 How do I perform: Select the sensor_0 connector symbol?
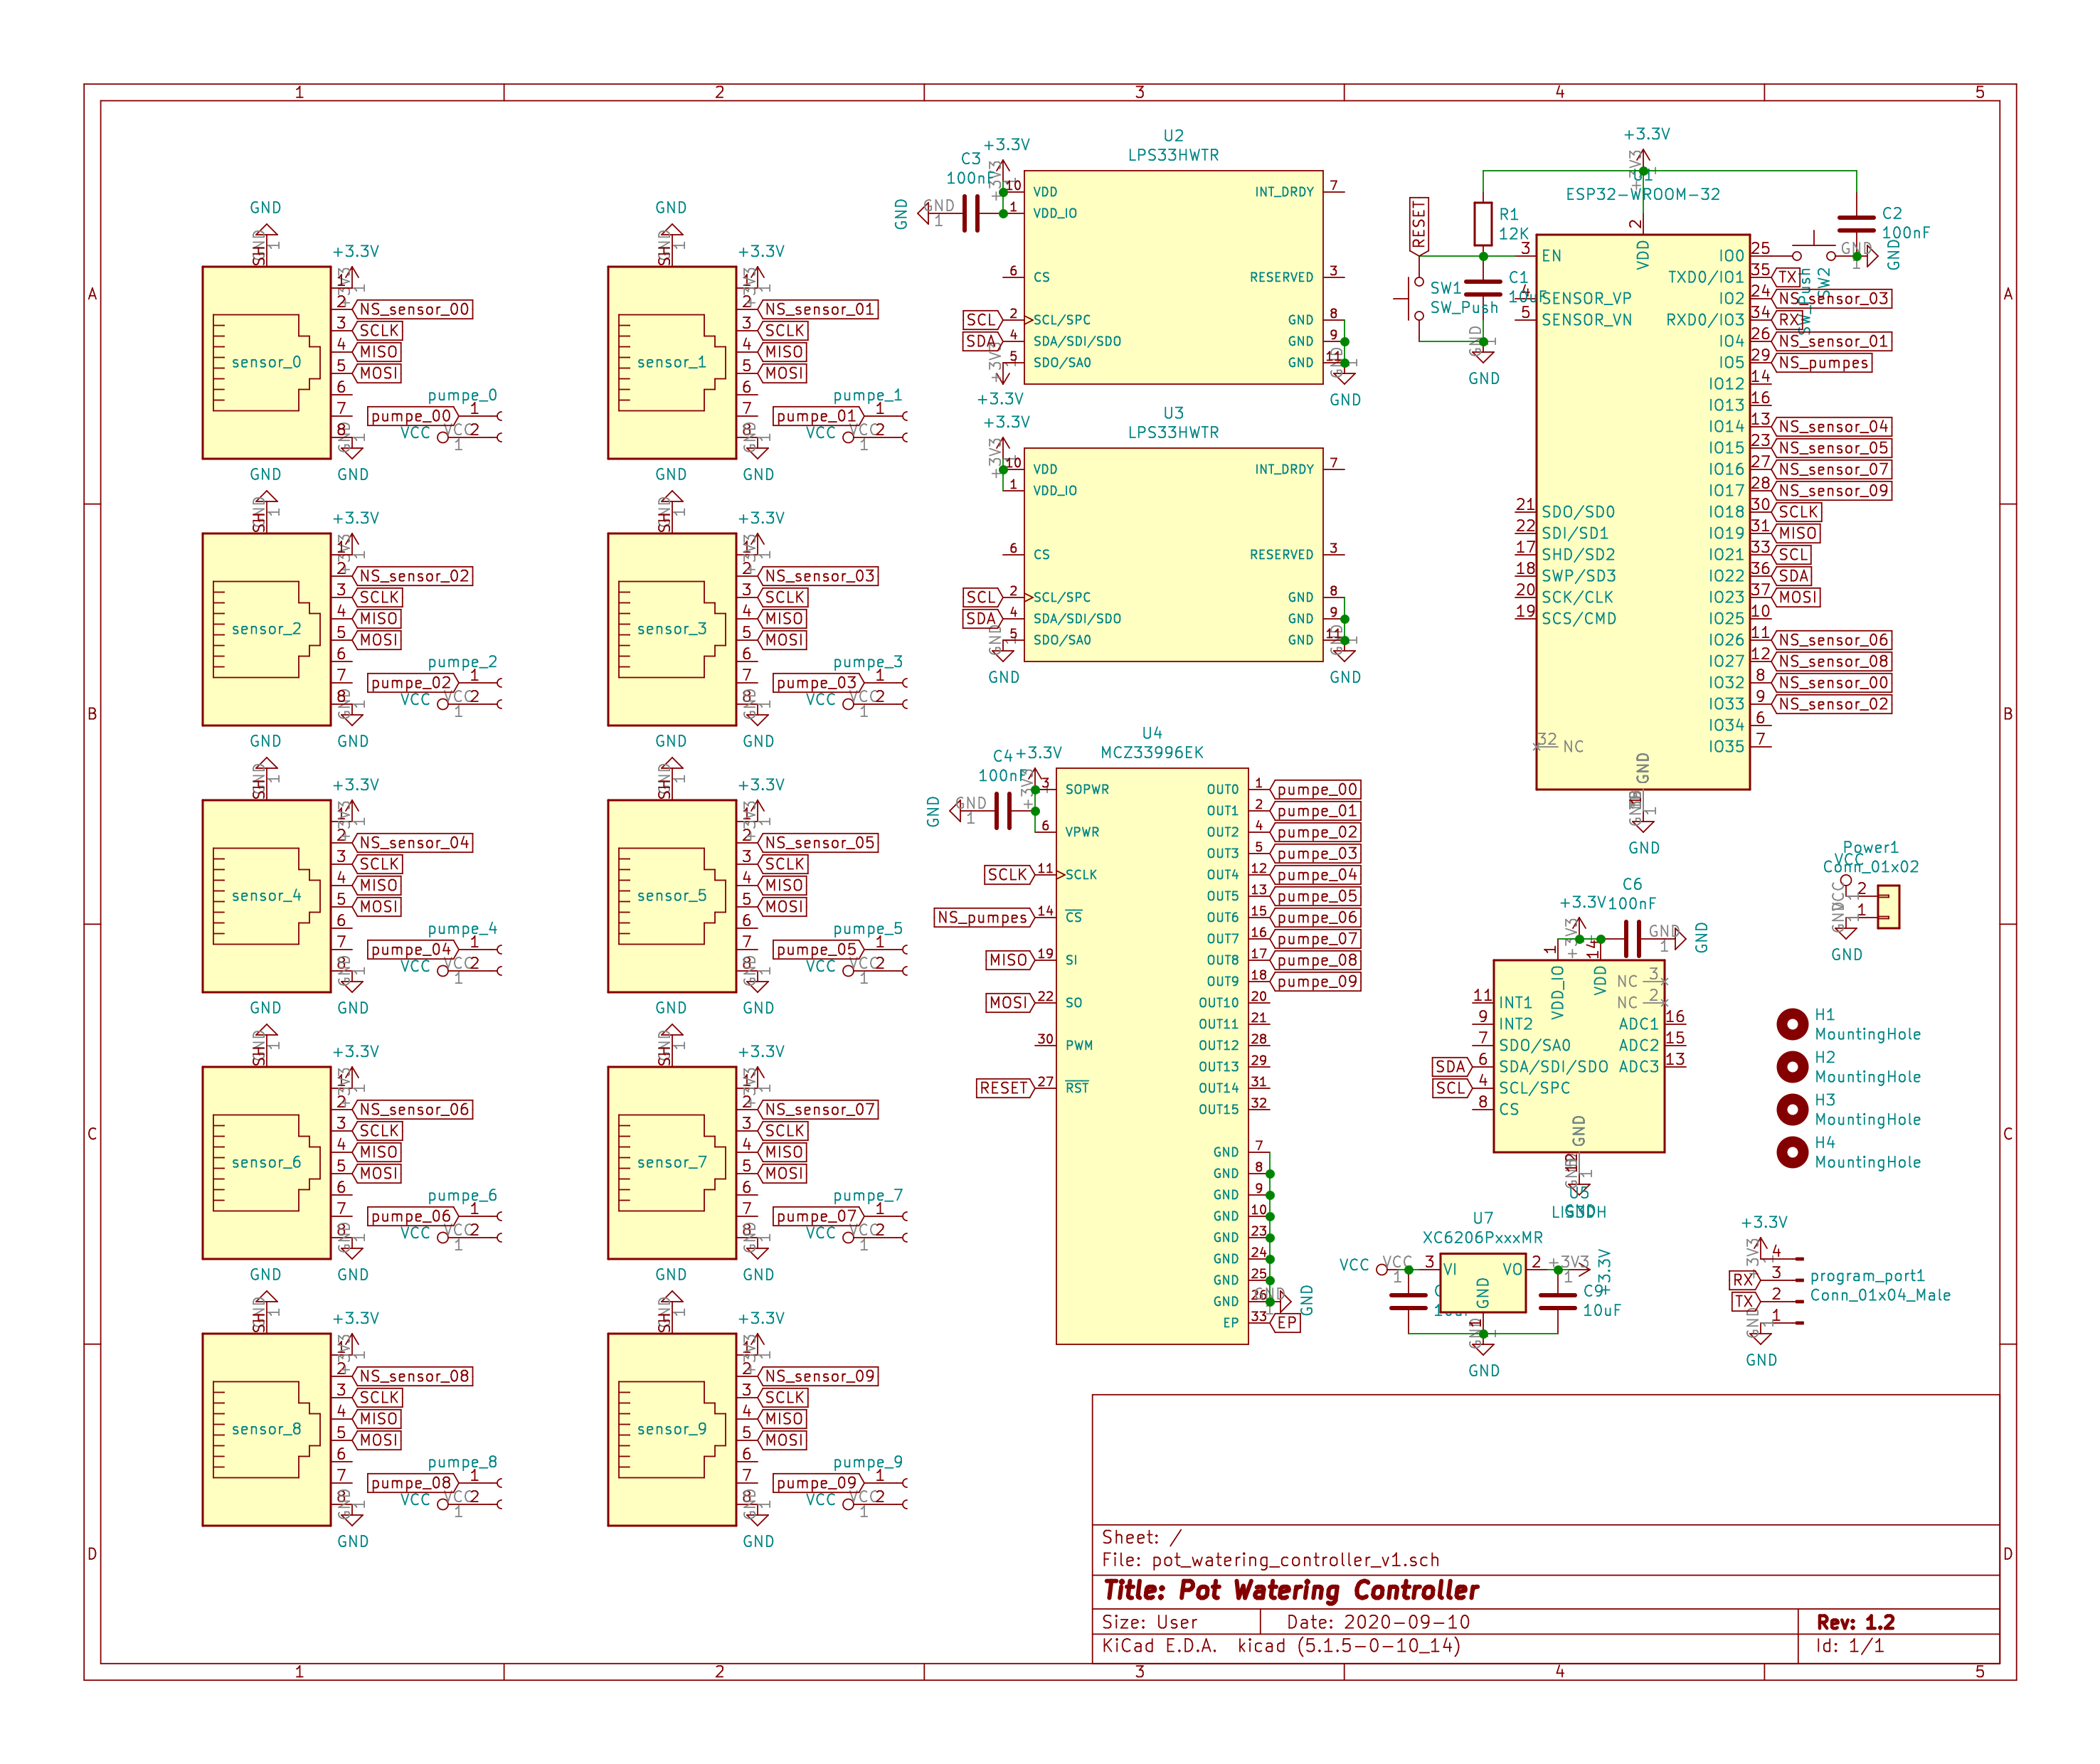pos(266,363)
